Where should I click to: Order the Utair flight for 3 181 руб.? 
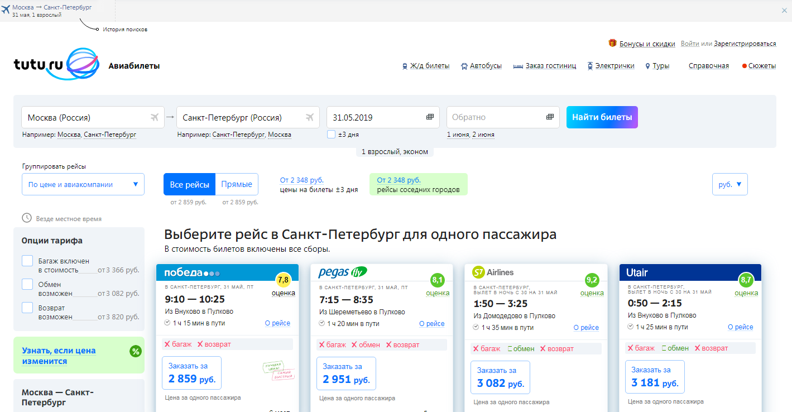click(x=655, y=377)
